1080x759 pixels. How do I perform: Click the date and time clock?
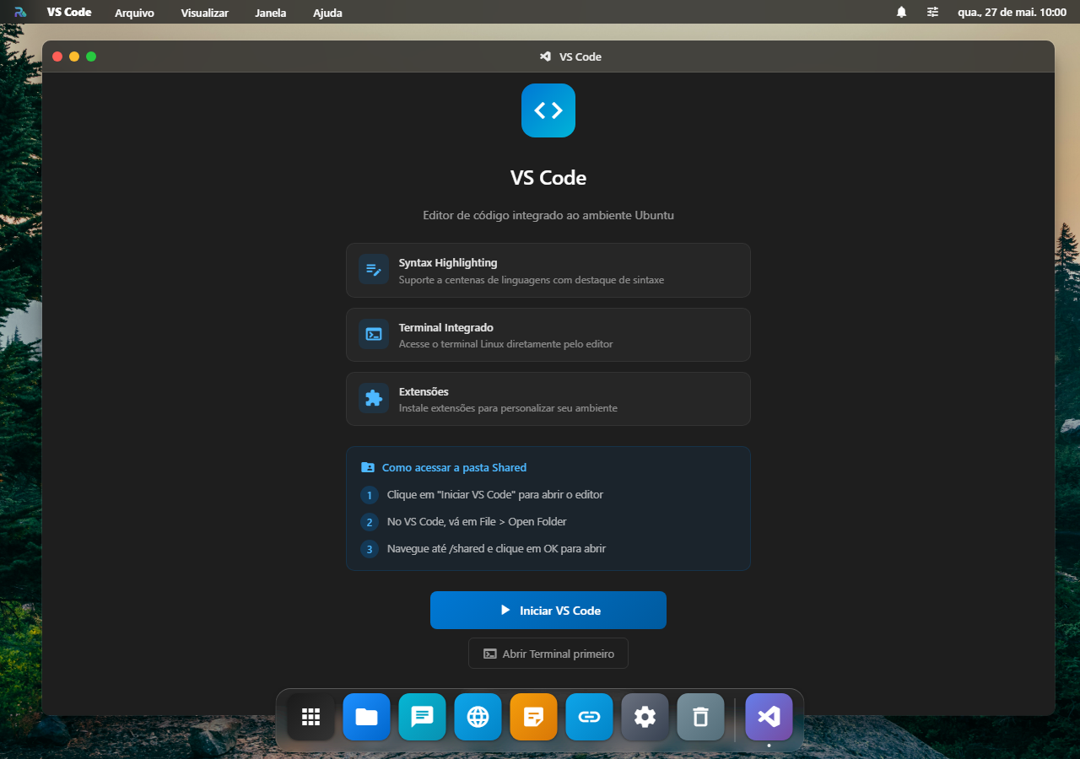1012,13
